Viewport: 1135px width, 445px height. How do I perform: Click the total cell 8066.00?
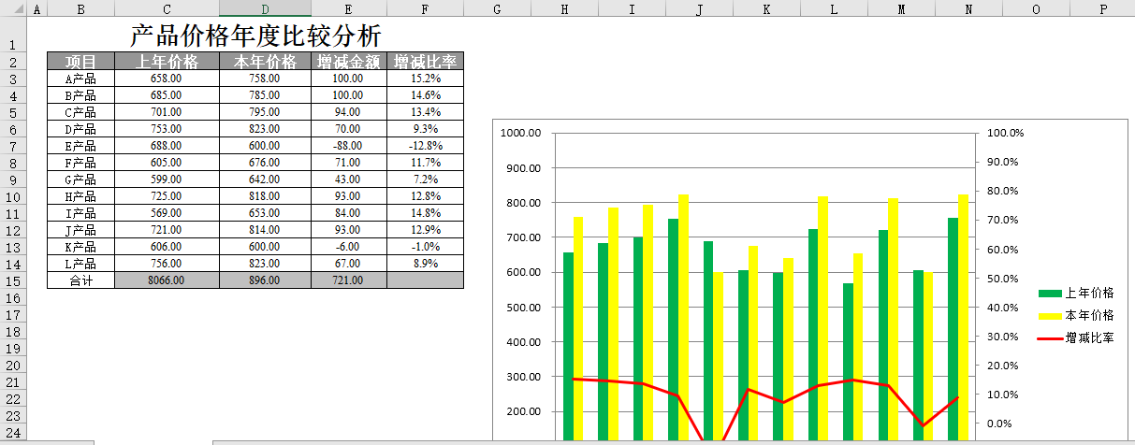(167, 280)
